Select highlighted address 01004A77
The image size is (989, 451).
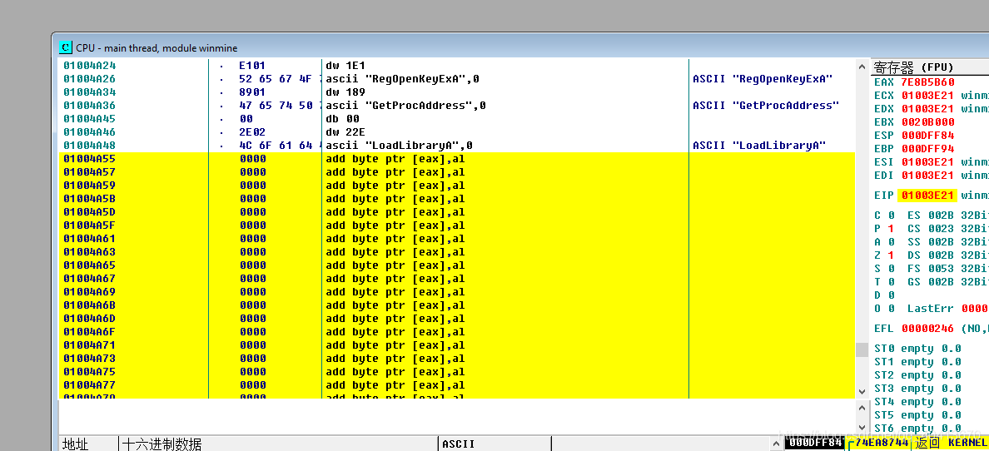point(90,384)
